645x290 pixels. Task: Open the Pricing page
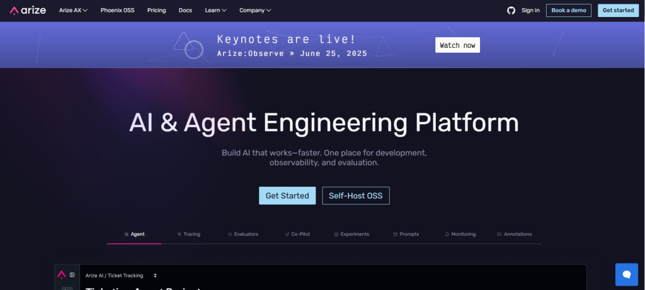[156, 10]
